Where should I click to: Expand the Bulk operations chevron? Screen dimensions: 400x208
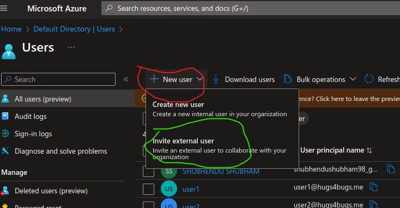click(x=353, y=79)
